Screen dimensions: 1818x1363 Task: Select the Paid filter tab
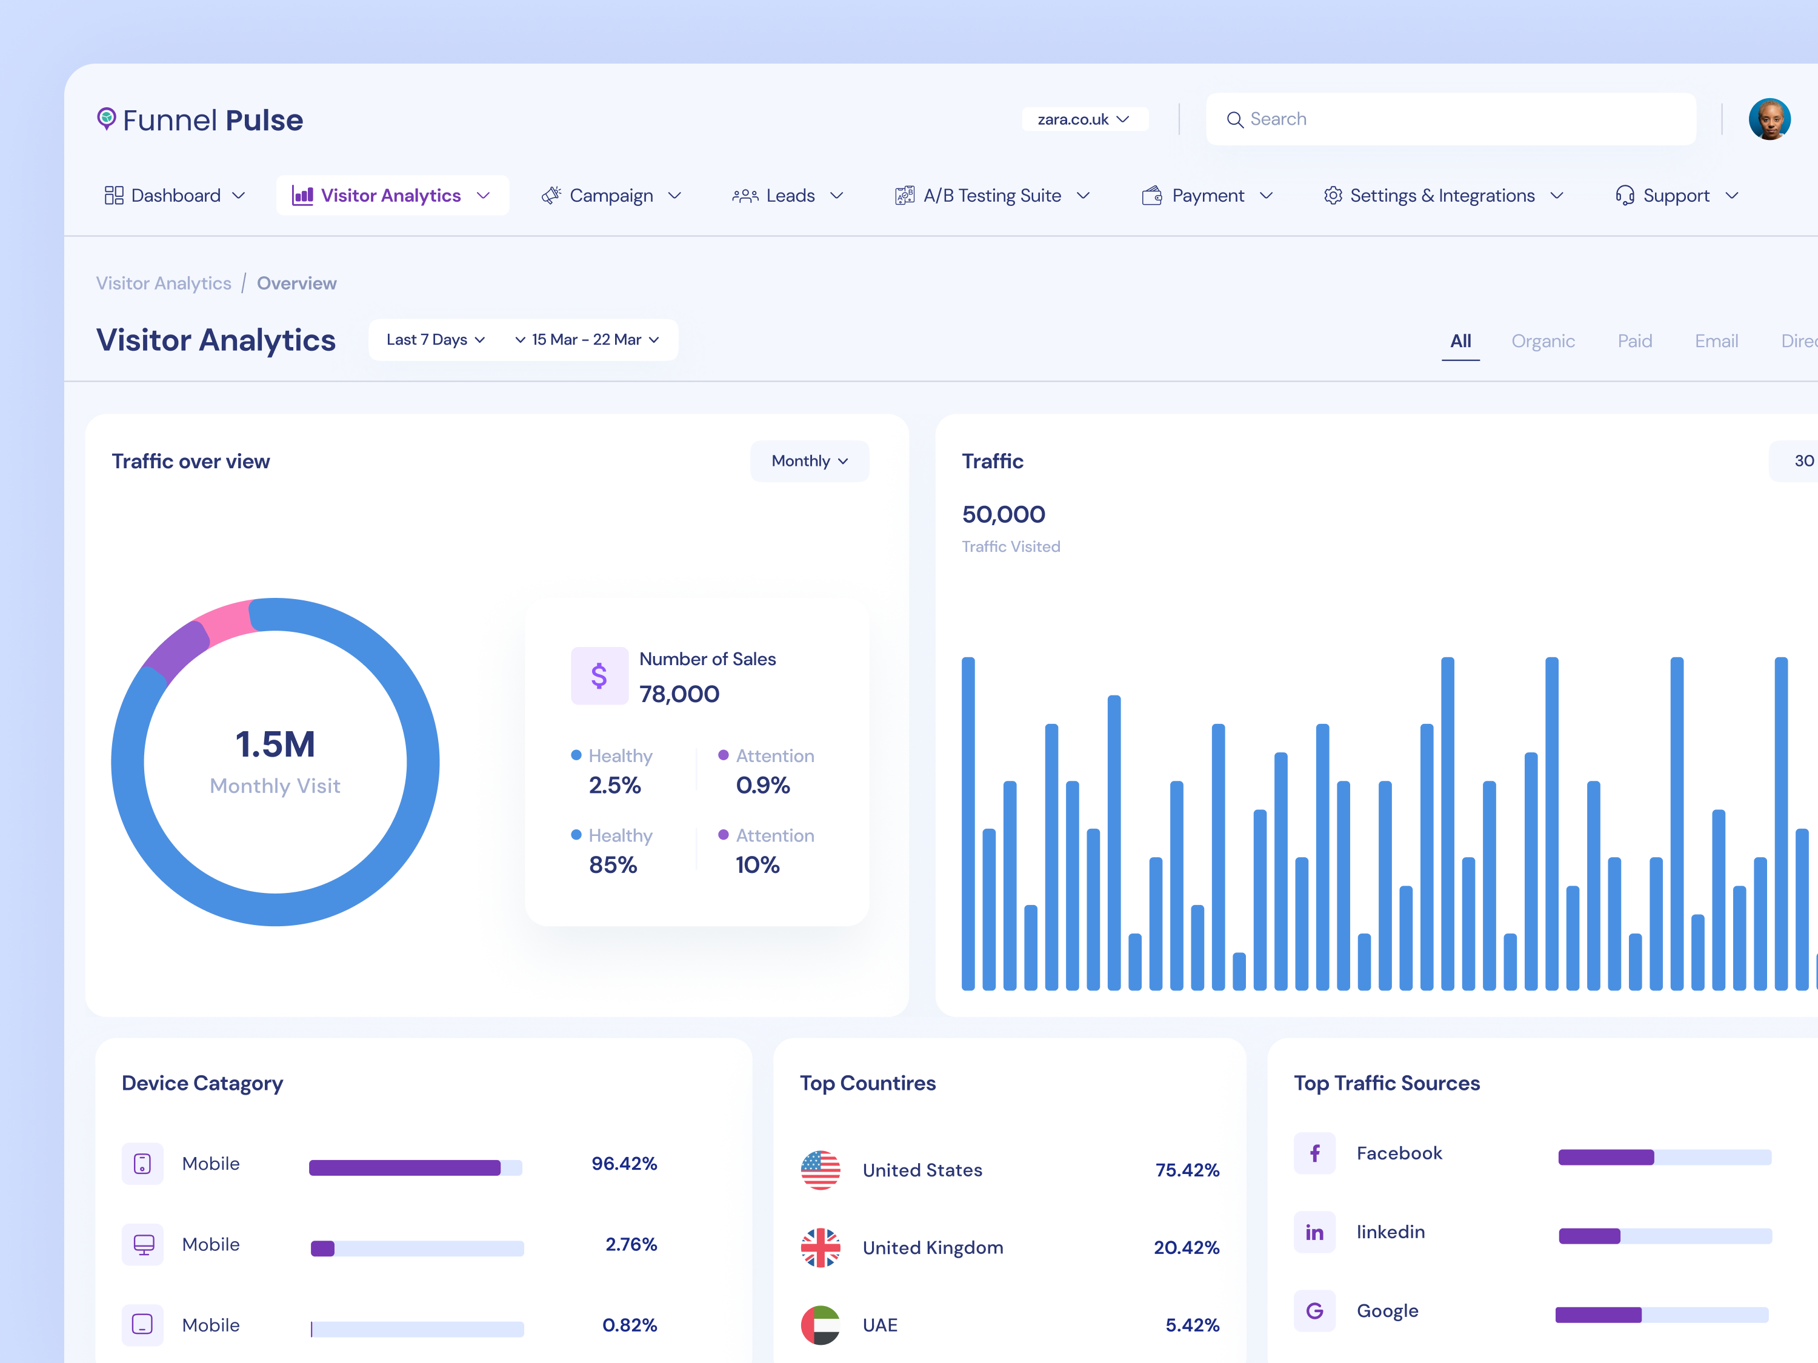coord(1635,340)
